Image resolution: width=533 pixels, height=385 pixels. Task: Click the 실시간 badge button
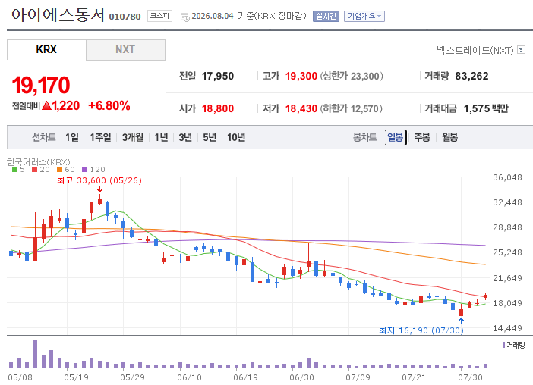tap(326, 16)
